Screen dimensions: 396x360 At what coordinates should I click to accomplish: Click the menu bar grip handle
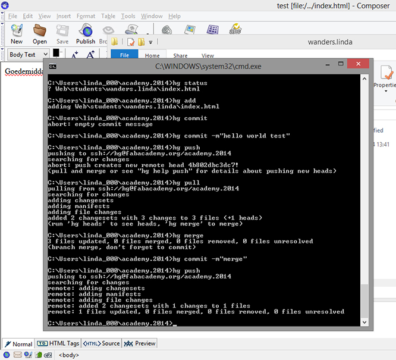(2, 16)
